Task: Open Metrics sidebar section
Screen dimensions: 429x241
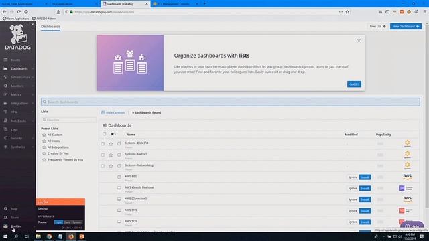Action: point(16,94)
